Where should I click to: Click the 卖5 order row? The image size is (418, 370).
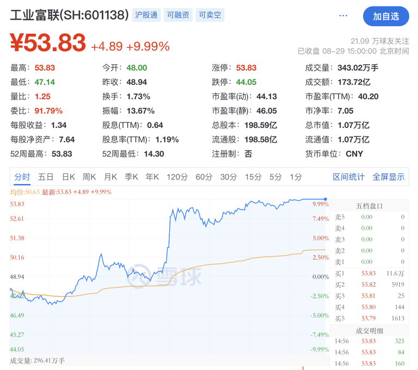click(x=369, y=217)
